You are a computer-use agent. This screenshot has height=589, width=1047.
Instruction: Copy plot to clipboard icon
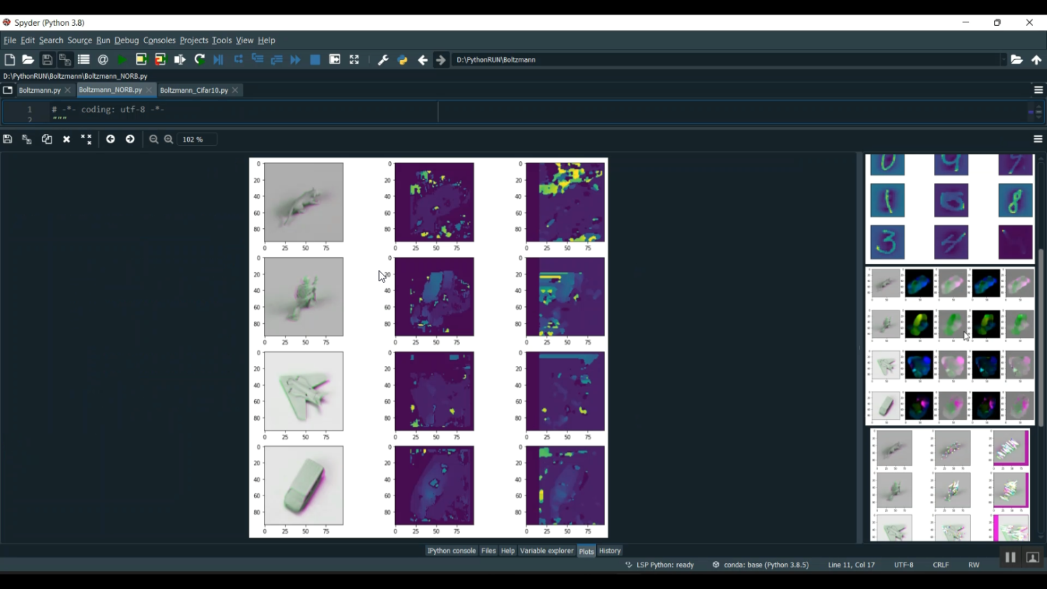(47, 140)
